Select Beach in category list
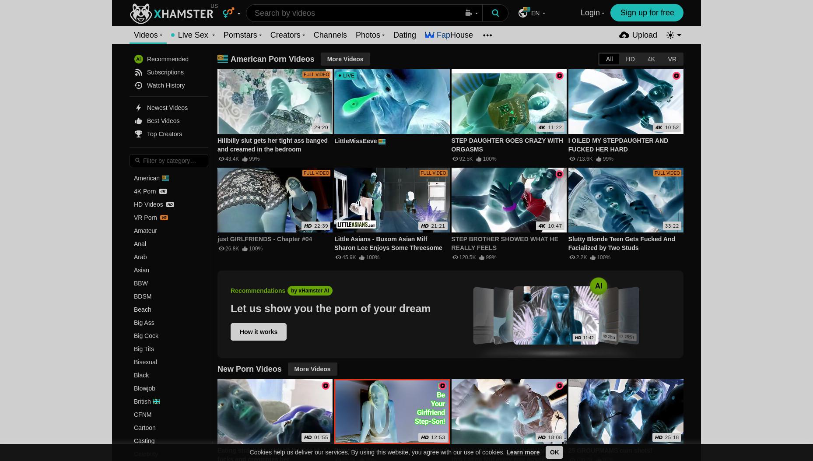This screenshot has height=461, width=813. pos(142,310)
